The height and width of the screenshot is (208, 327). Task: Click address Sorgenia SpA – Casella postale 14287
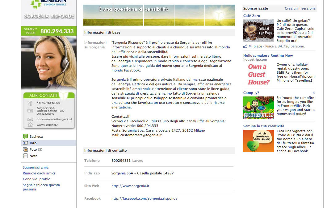point(142,173)
